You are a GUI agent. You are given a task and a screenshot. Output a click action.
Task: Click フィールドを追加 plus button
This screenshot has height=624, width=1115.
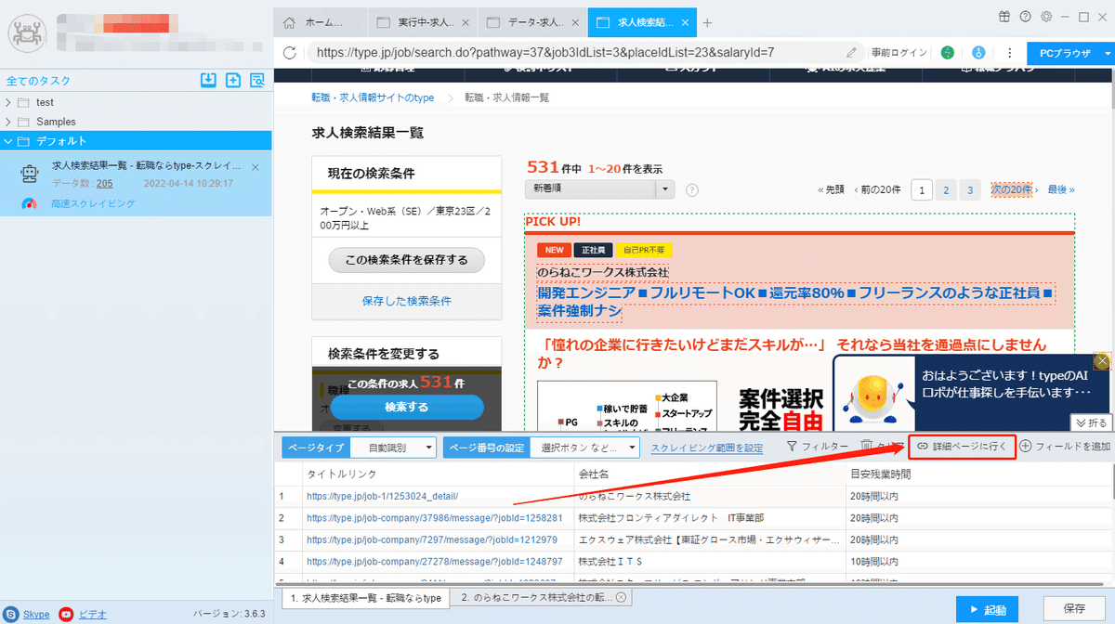1065,446
